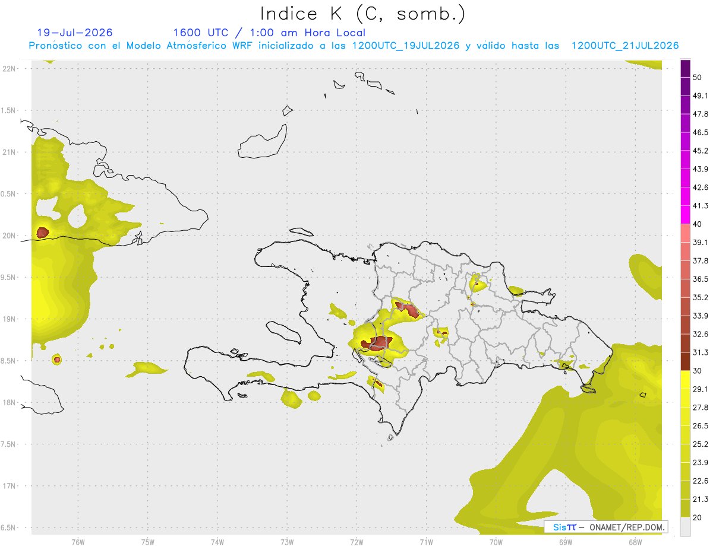Click the colorbar label '26.5'

[x=701, y=425]
